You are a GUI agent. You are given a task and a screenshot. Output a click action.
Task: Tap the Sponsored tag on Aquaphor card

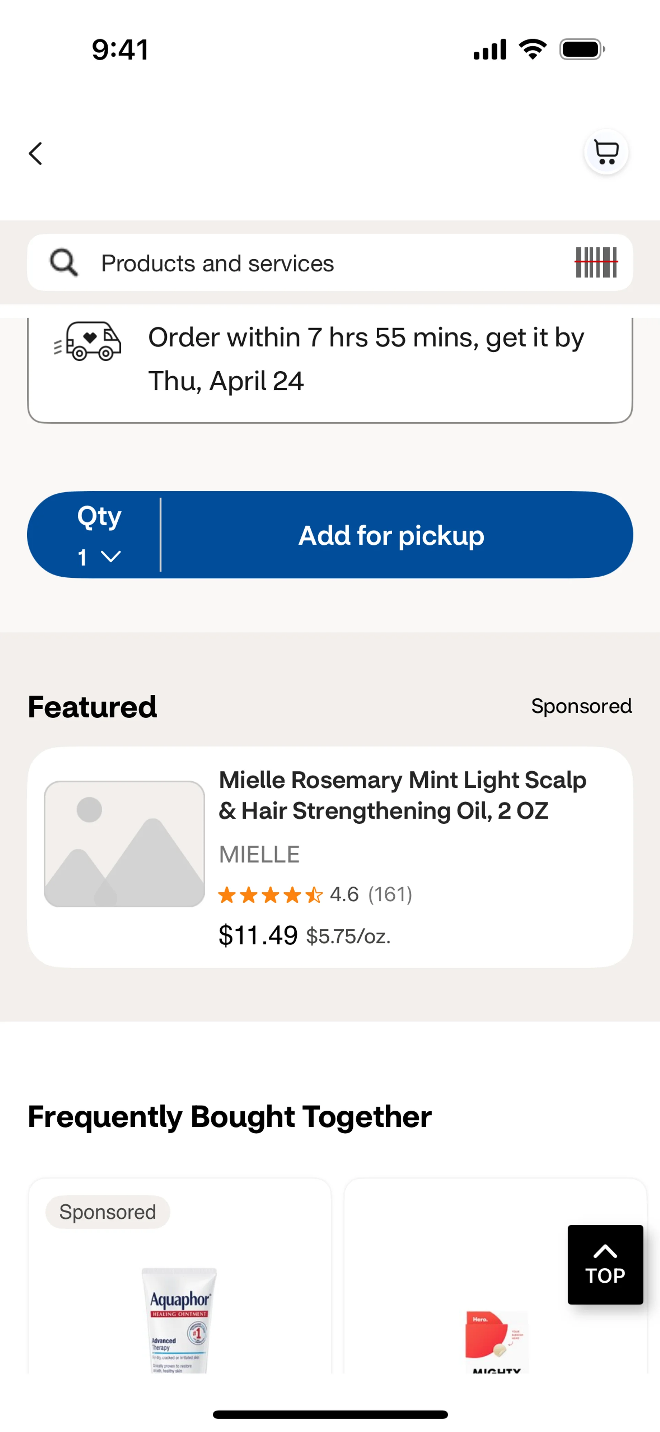click(108, 1212)
